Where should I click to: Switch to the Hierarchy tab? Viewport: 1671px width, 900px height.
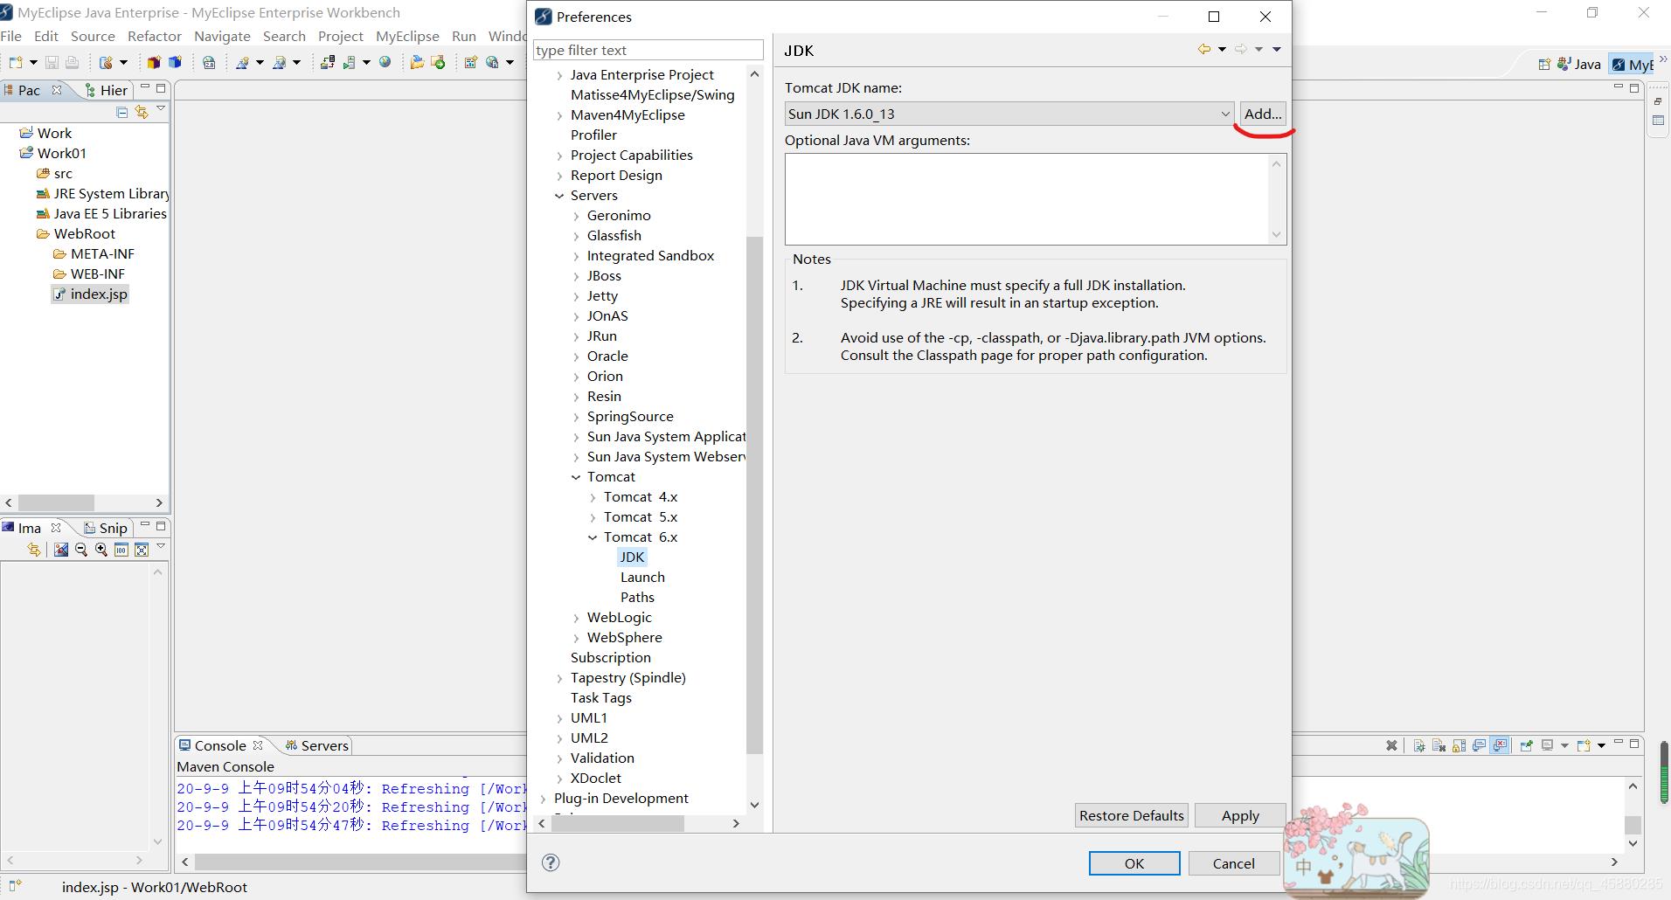[x=107, y=90]
